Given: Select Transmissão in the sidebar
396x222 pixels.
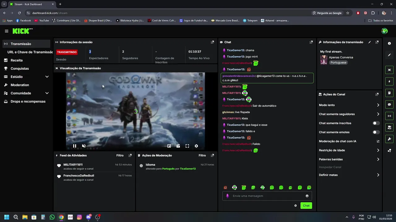Looking at the screenshot, I should (27, 44).
